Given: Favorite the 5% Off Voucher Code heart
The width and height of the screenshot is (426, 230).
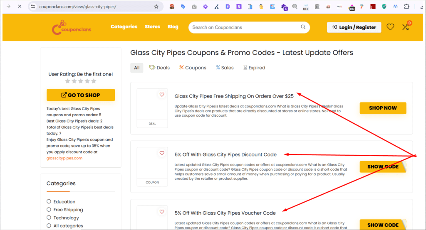Looking at the screenshot, I should tap(162, 212).
